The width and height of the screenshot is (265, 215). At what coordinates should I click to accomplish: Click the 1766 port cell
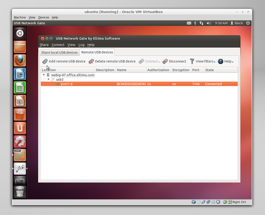[196, 84]
